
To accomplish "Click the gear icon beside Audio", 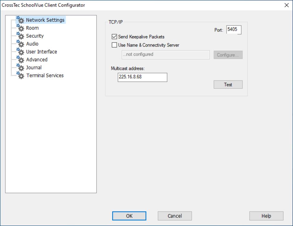I will coord(20,44).
